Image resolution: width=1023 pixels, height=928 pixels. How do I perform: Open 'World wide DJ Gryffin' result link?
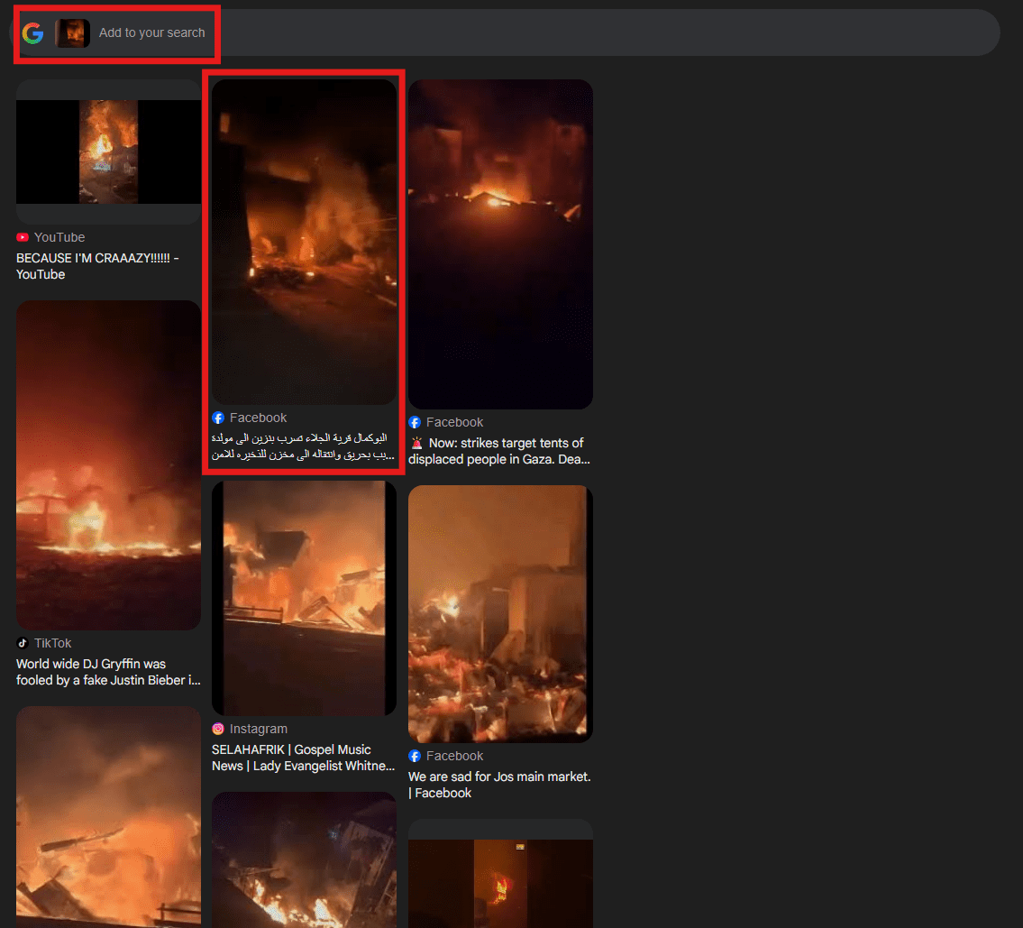click(x=108, y=672)
